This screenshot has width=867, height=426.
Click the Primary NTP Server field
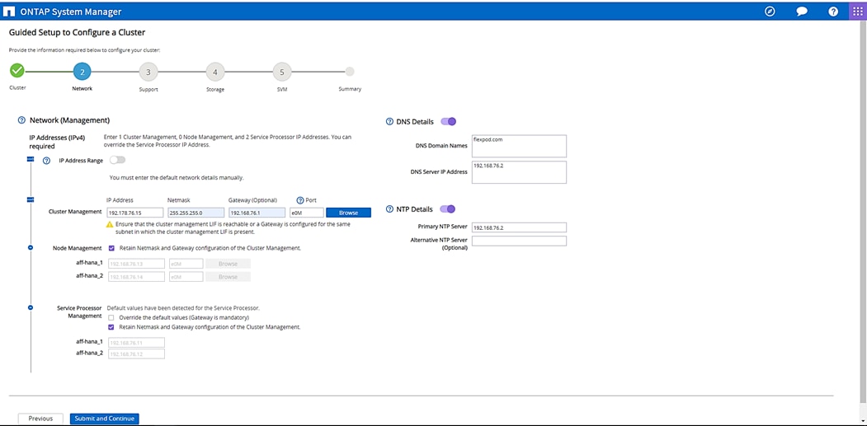520,227
